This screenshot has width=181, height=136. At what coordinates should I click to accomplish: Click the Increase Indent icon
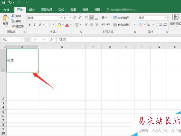coord(108,25)
